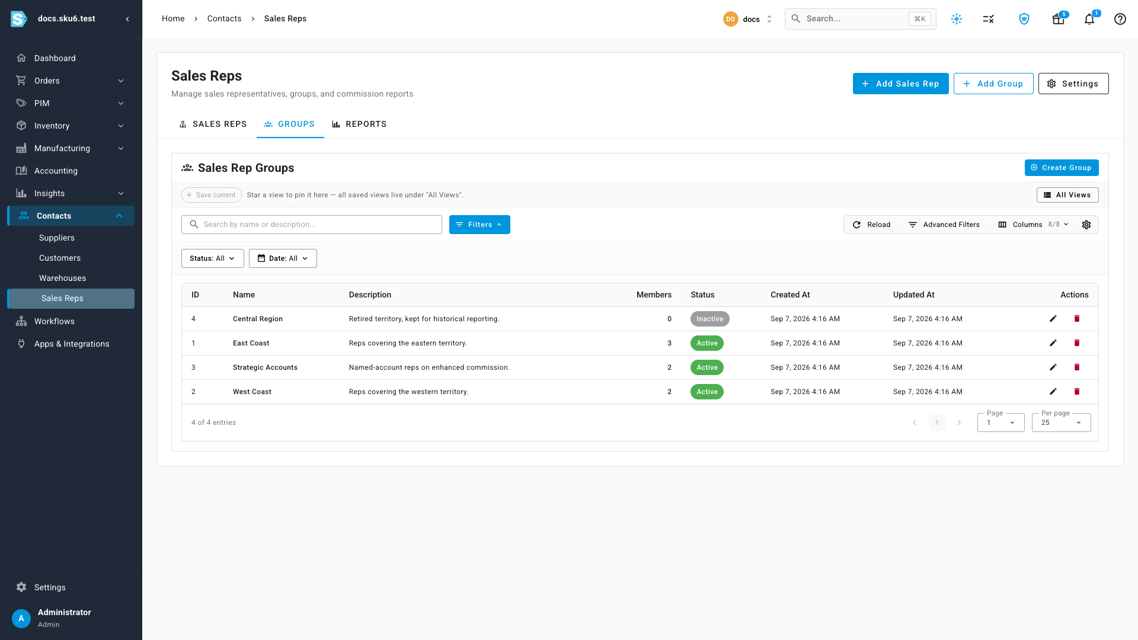This screenshot has height=640, width=1138.
Task: Delete the West Coast group
Action: [1077, 392]
